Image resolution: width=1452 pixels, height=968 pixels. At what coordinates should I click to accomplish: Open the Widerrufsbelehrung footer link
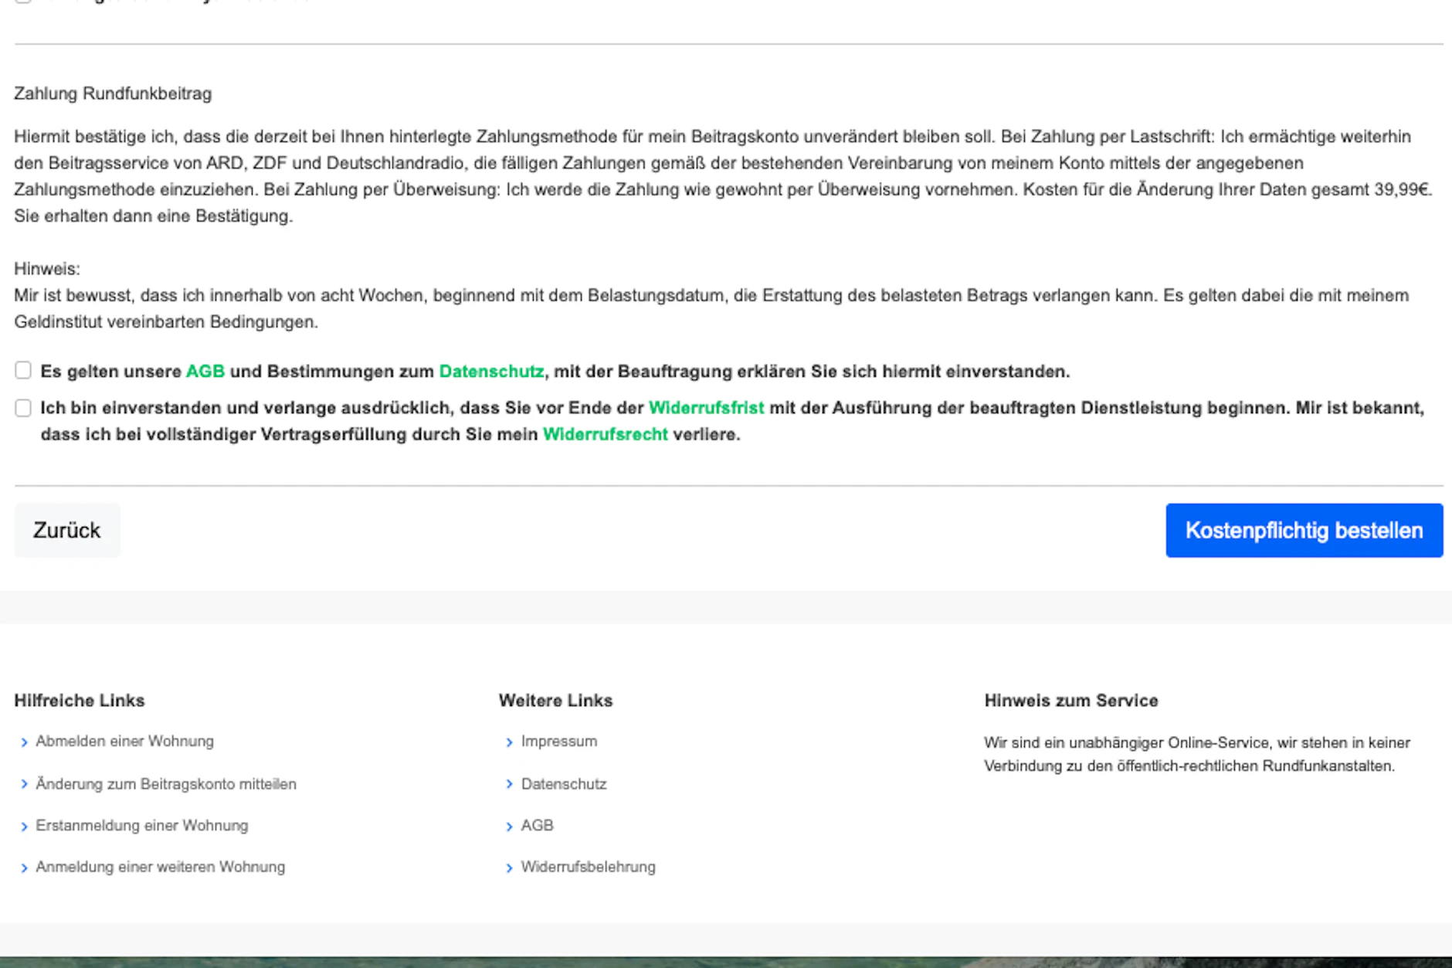click(x=588, y=867)
